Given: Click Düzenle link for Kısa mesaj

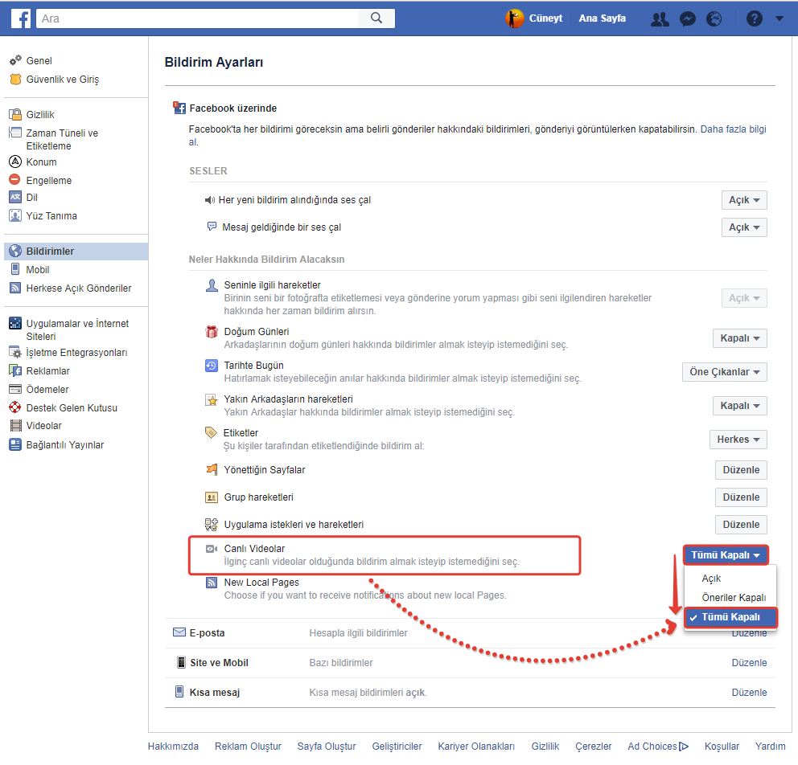Looking at the screenshot, I should point(749,692).
